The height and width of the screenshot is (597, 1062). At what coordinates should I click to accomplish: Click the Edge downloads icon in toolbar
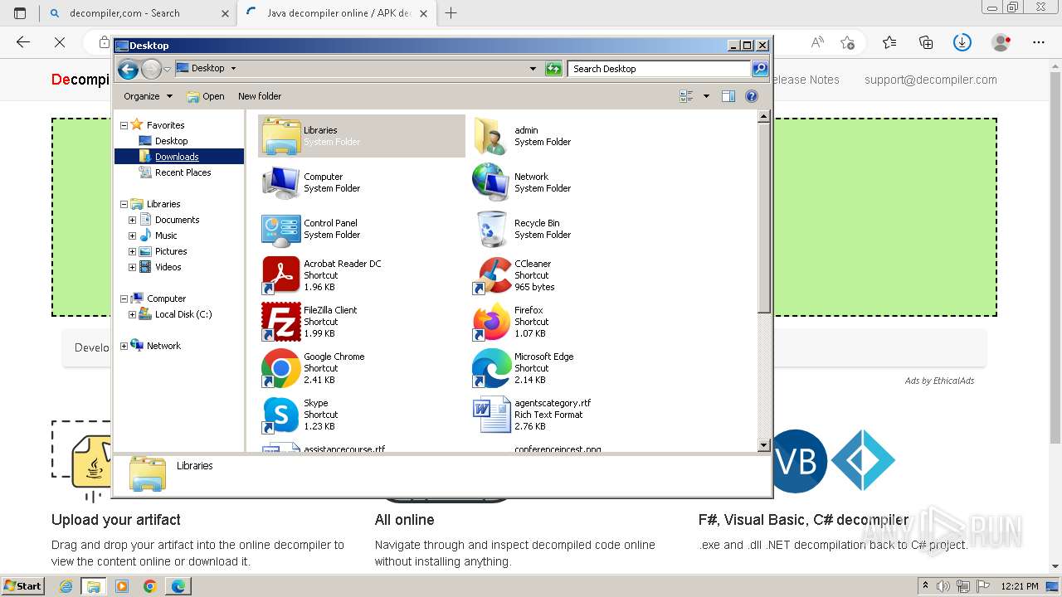pos(962,42)
